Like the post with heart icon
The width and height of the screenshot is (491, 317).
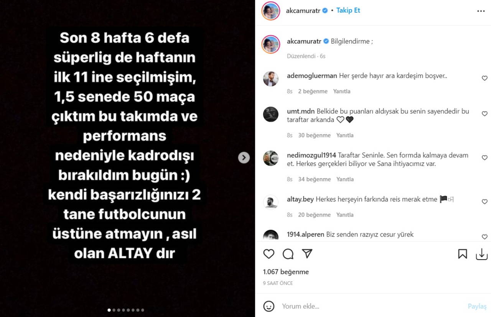pyautogui.click(x=269, y=254)
